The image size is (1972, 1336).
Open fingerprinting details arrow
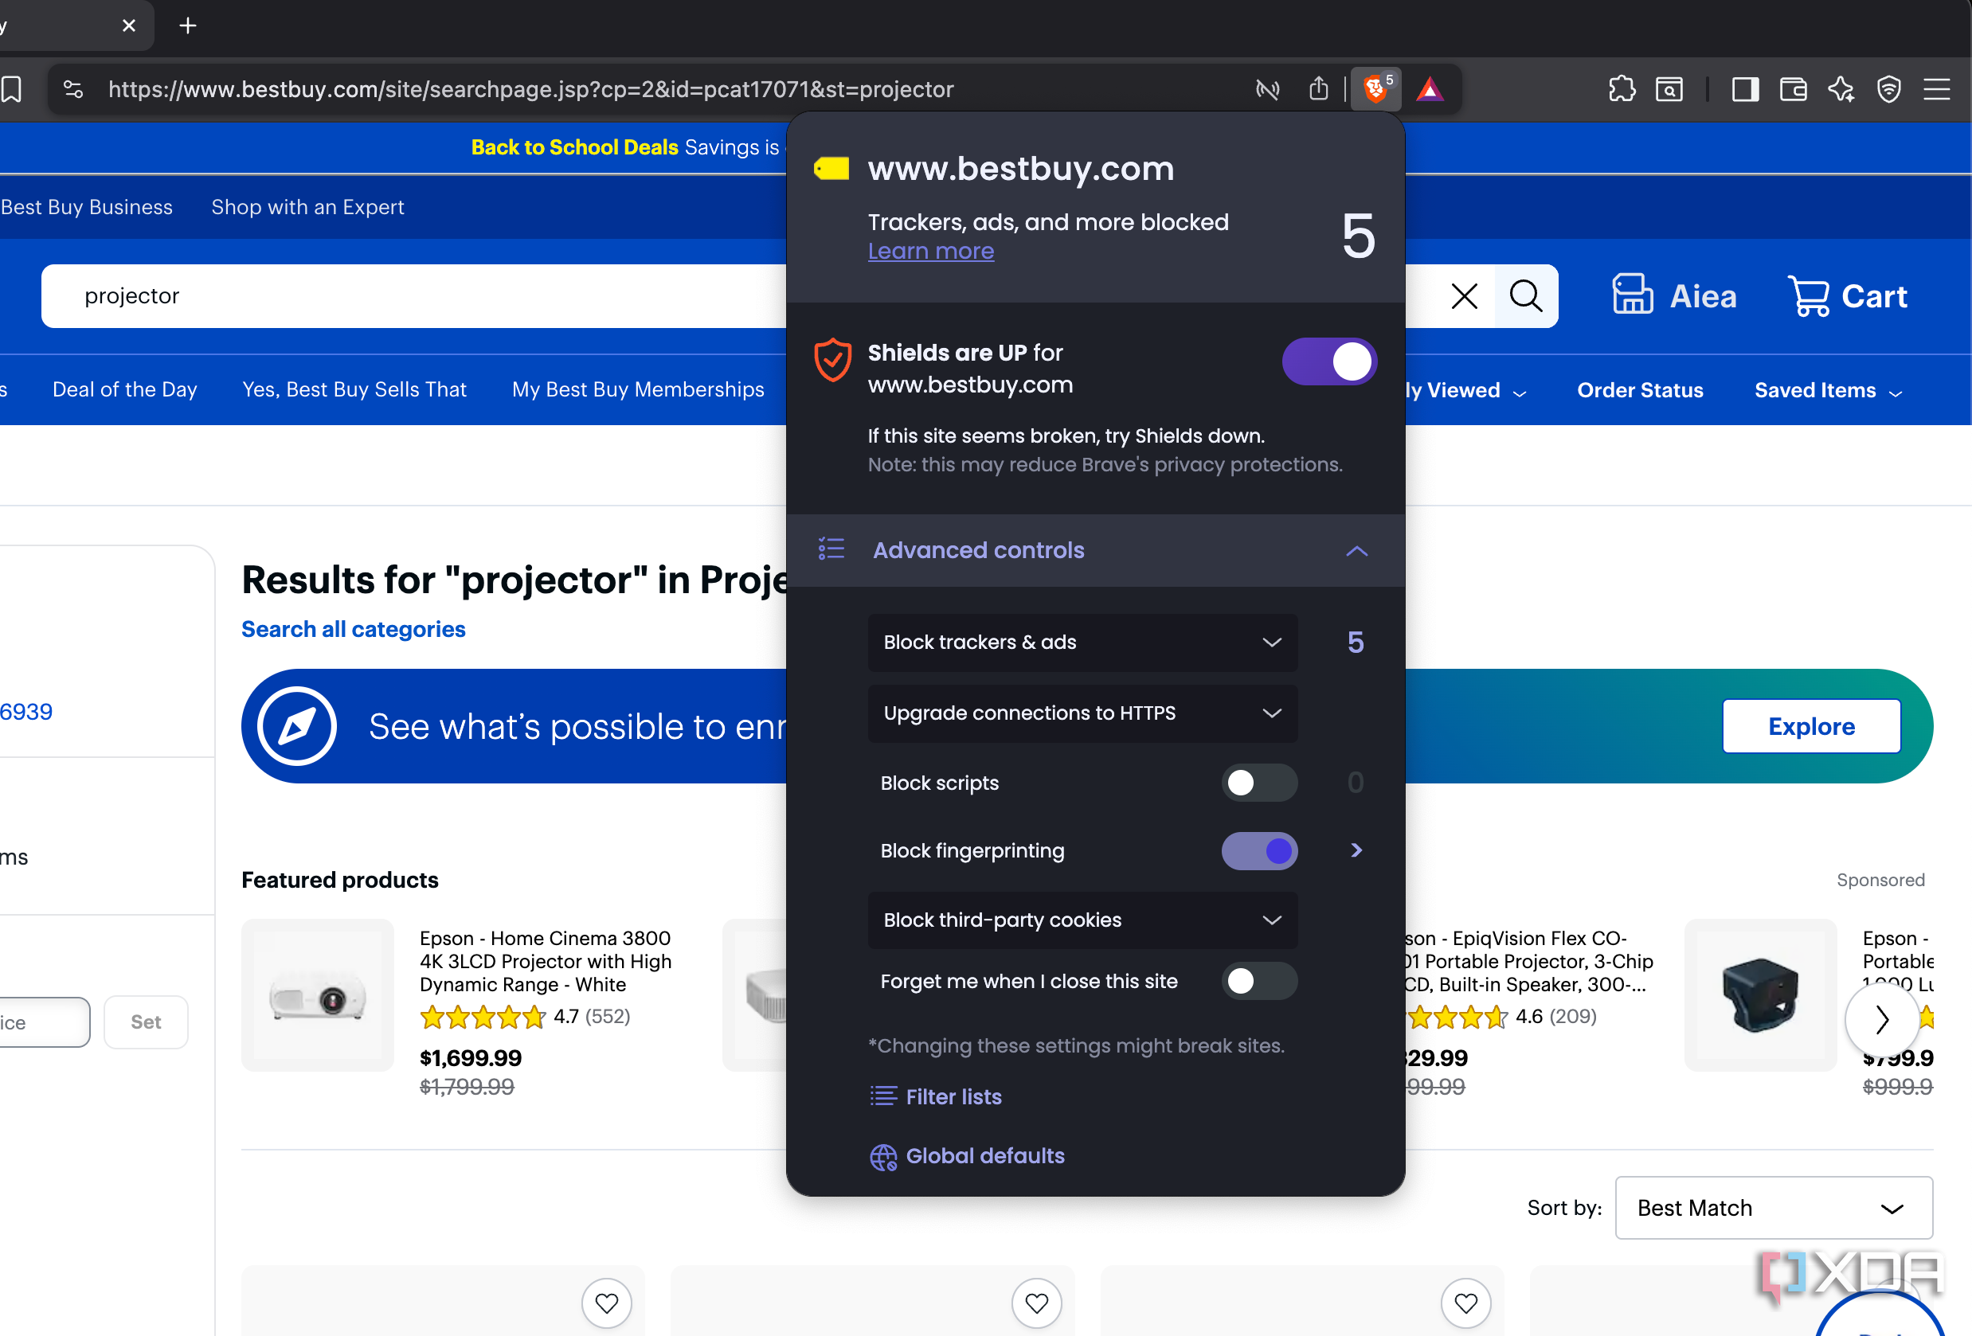click(x=1356, y=850)
